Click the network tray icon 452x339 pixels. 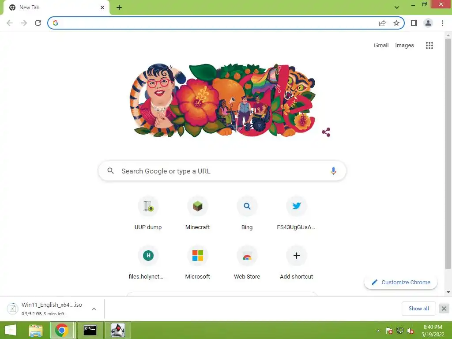pyautogui.click(x=400, y=330)
